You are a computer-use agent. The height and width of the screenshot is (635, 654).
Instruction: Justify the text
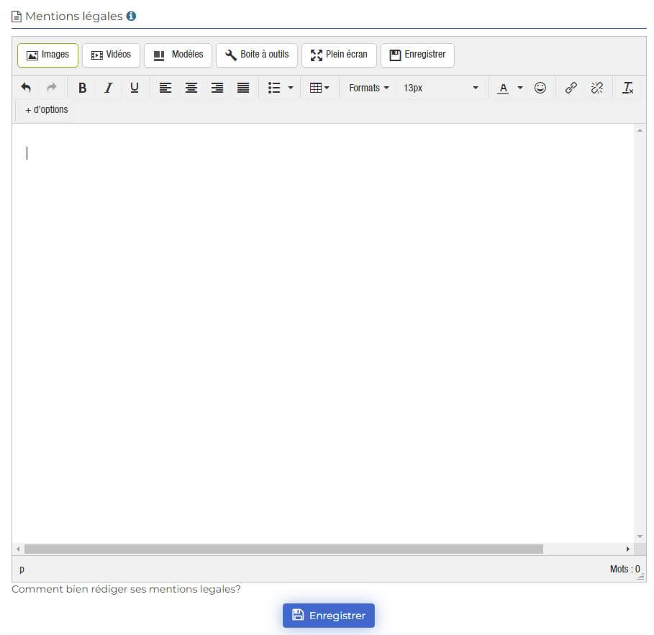(242, 88)
